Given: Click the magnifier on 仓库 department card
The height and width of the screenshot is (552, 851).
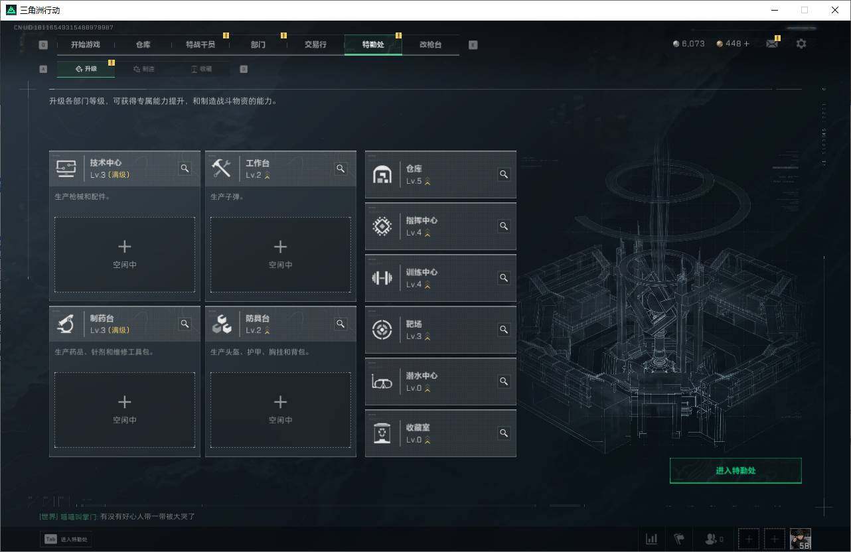Looking at the screenshot, I should (504, 174).
